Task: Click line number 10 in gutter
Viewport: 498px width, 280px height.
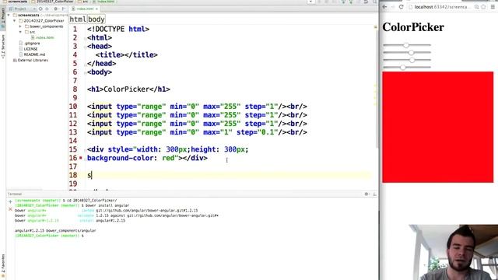Action: coord(73,107)
